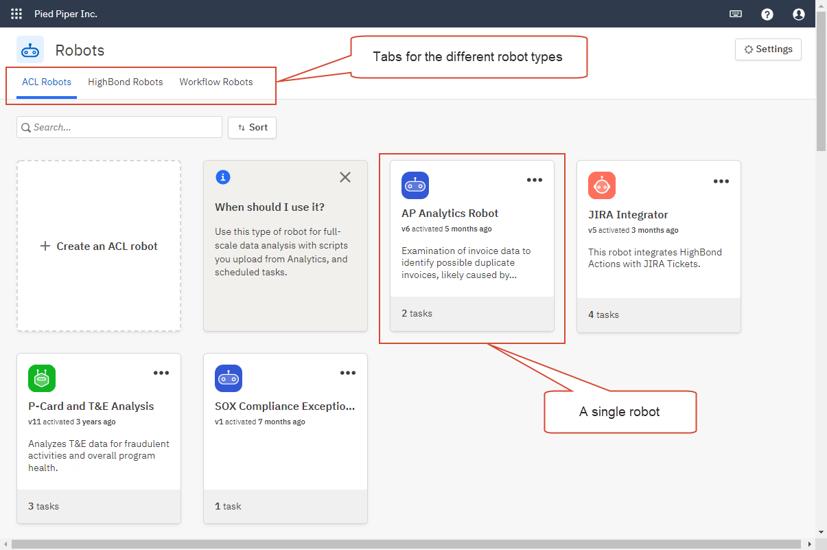Image resolution: width=827 pixels, height=550 pixels.
Task: Open P-Card and T&E Analysis title
Action: pos(91,406)
